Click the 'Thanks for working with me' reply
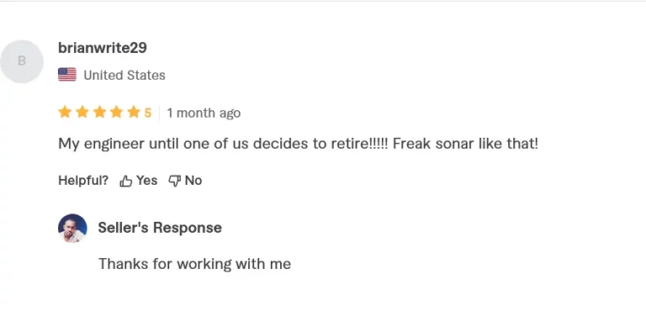Viewport: 646px width, 311px height. click(x=194, y=264)
